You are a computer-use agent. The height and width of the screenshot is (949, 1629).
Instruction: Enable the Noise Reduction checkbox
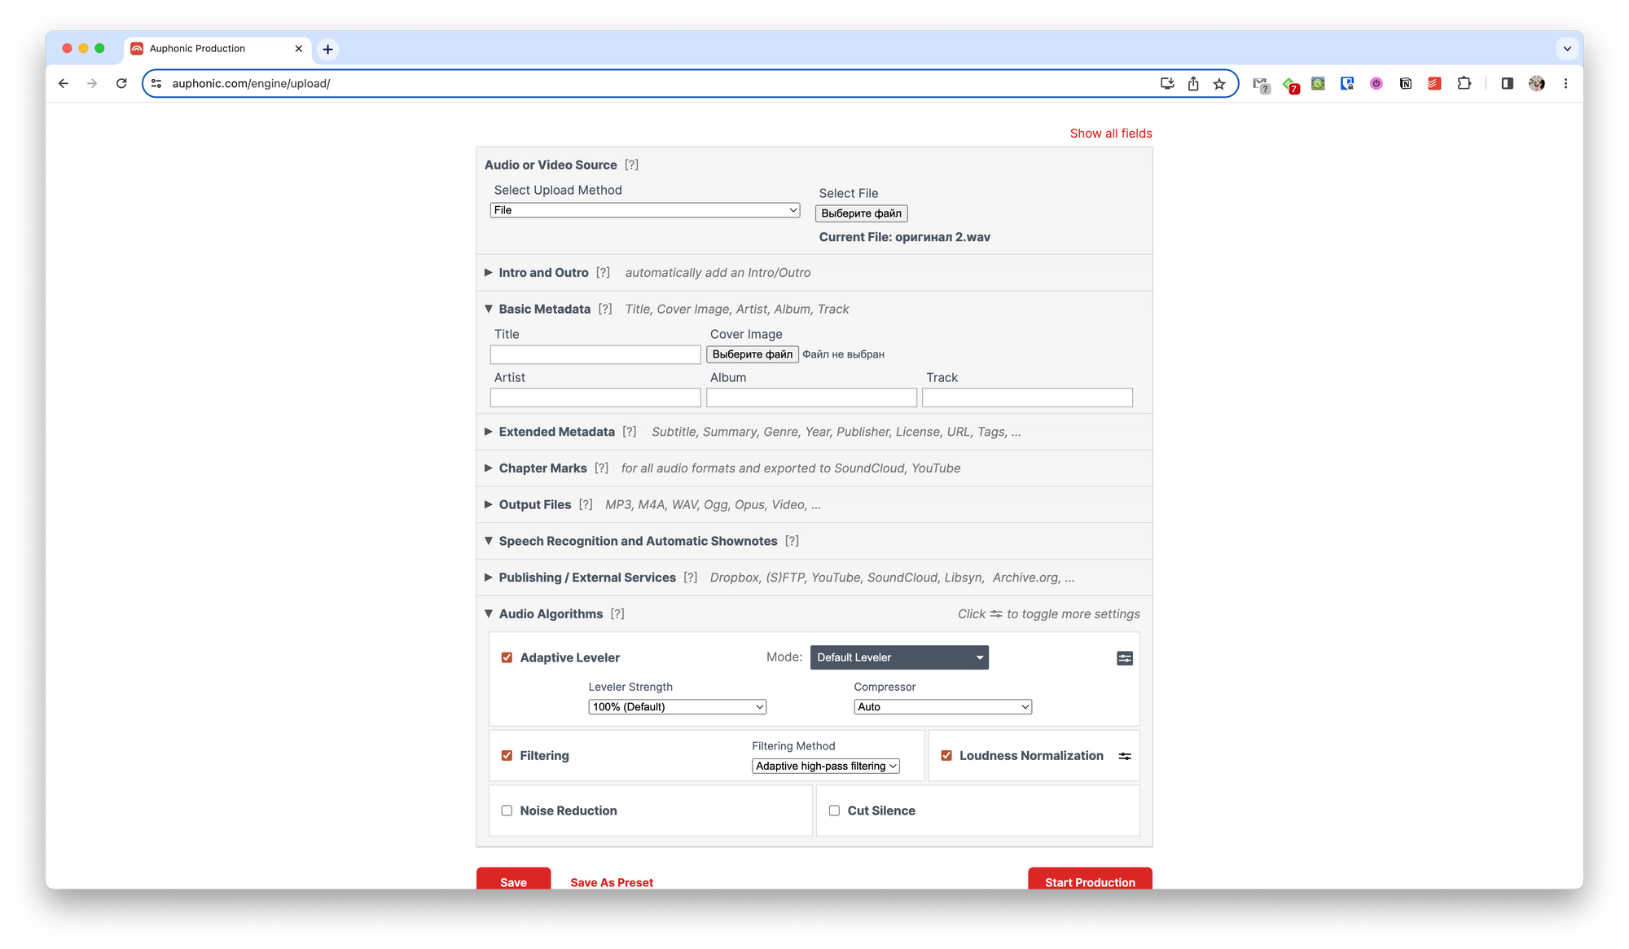click(507, 811)
